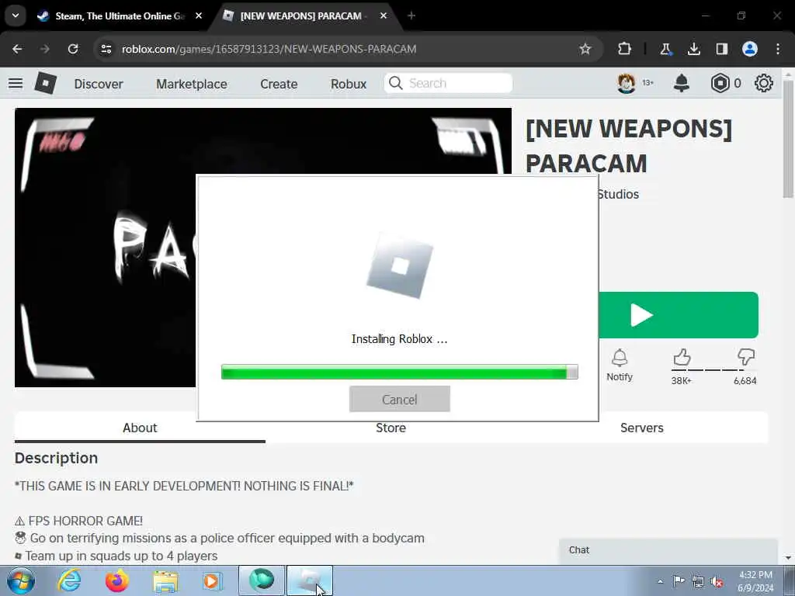The width and height of the screenshot is (795, 596).
Task: Like the game with thumbs up
Action: pyautogui.click(x=682, y=357)
